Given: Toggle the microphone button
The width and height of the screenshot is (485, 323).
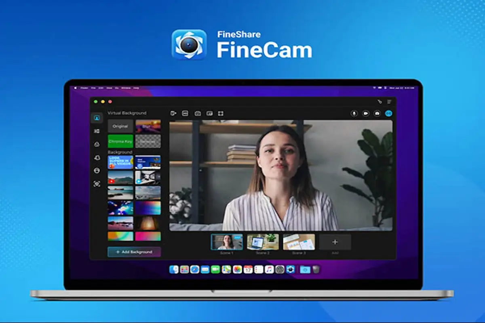Looking at the screenshot, I should [x=354, y=113].
